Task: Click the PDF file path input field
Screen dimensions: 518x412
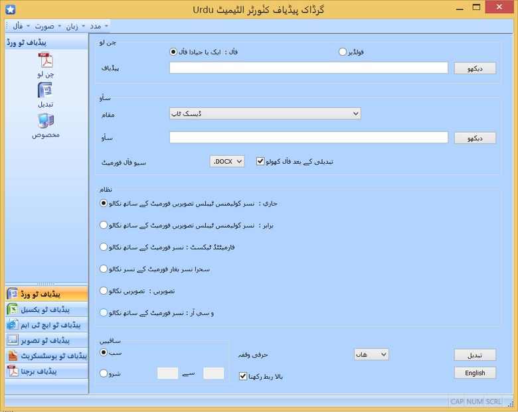Action: pos(309,68)
